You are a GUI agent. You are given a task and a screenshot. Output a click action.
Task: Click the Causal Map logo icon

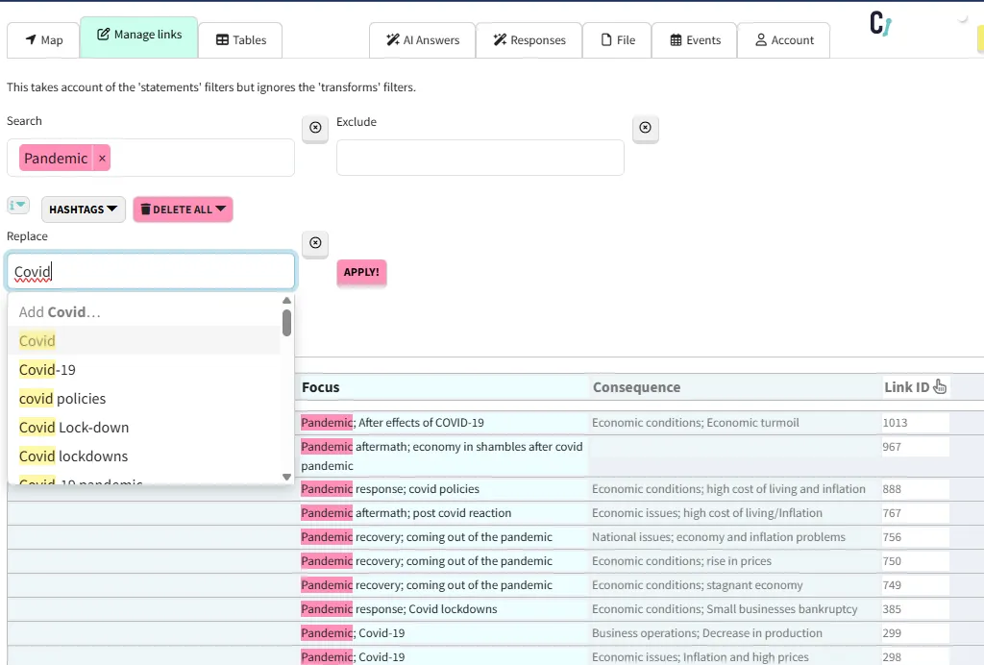tap(880, 24)
